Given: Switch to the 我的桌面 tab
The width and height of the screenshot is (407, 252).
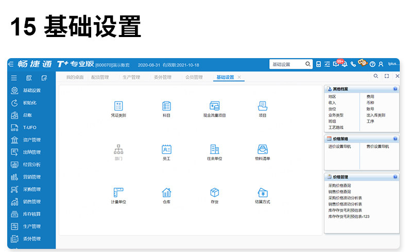Looking at the screenshot, I should coord(75,77).
